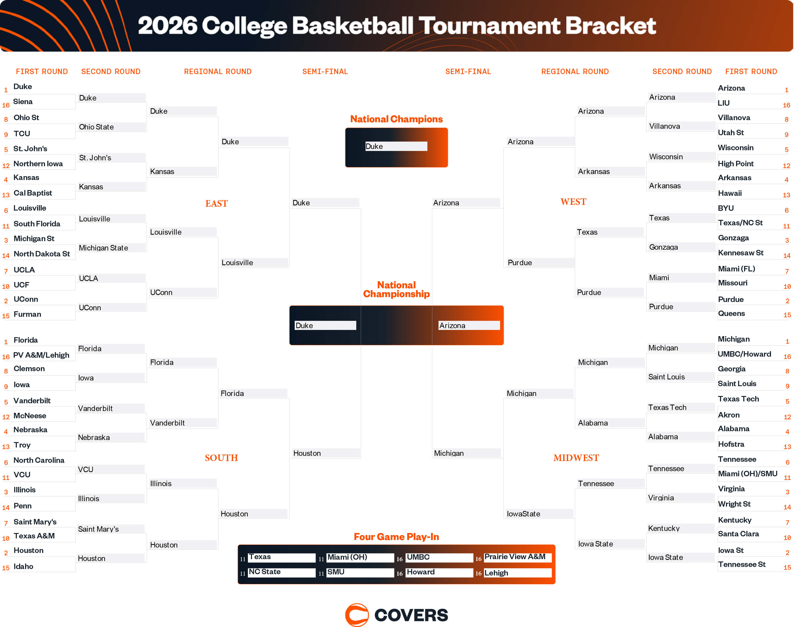Screen dimensions: 794x627
Task: Click the EAST region label
Action: coord(216,204)
